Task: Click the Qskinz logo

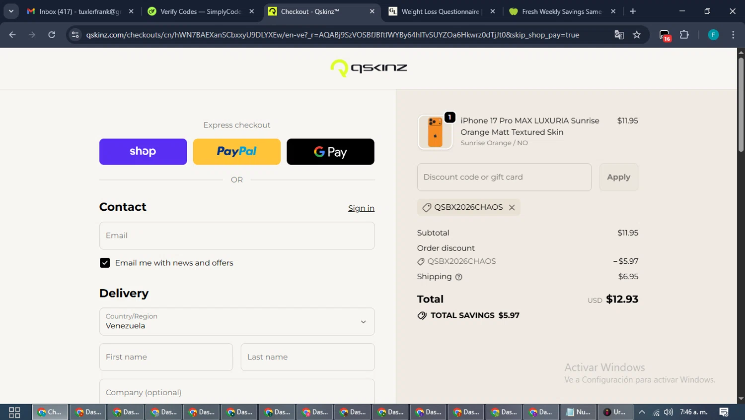Action: pyautogui.click(x=369, y=68)
